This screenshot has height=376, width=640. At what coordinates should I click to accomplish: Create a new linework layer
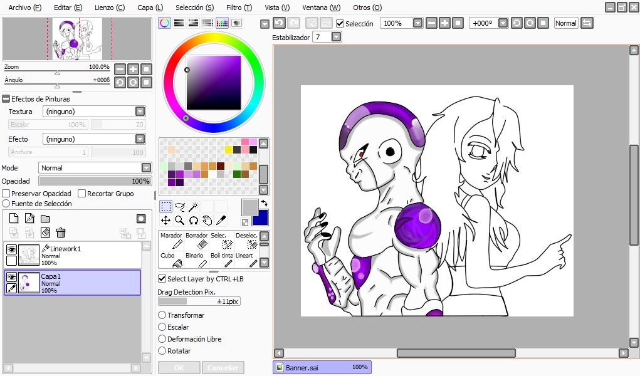tap(29, 219)
